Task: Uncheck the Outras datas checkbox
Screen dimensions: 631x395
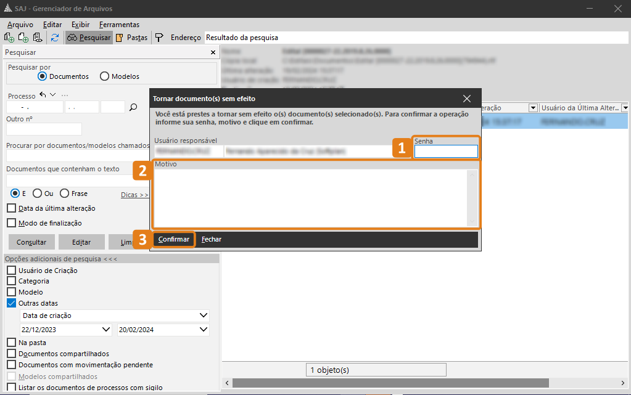Action: (x=11, y=303)
